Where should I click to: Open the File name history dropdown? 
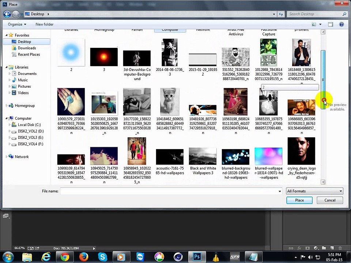pyautogui.click(x=280, y=191)
